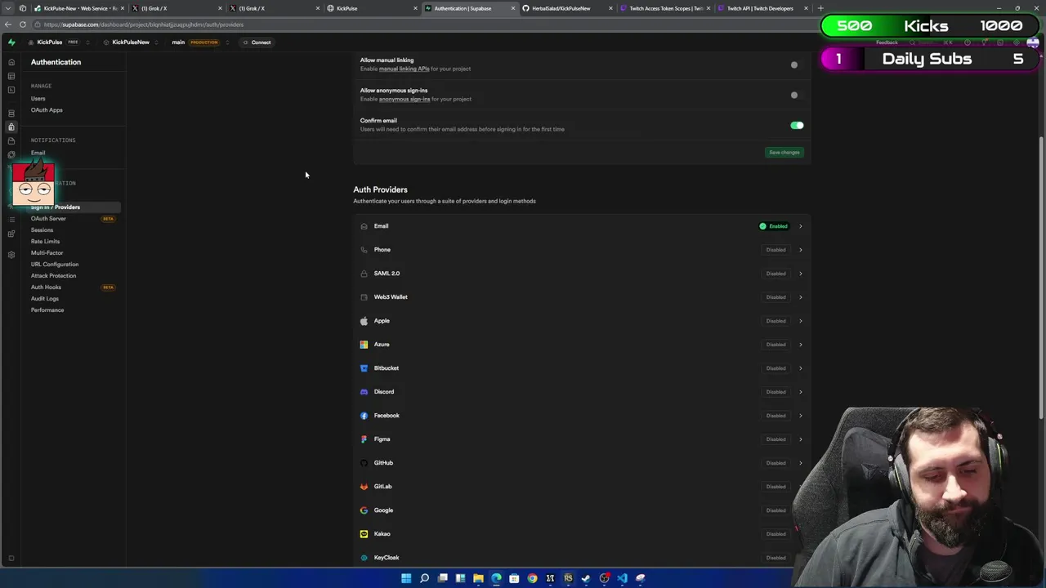This screenshot has height=588, width=1046.
Task: Click the Figma provider icon
Action: (364, 439)
